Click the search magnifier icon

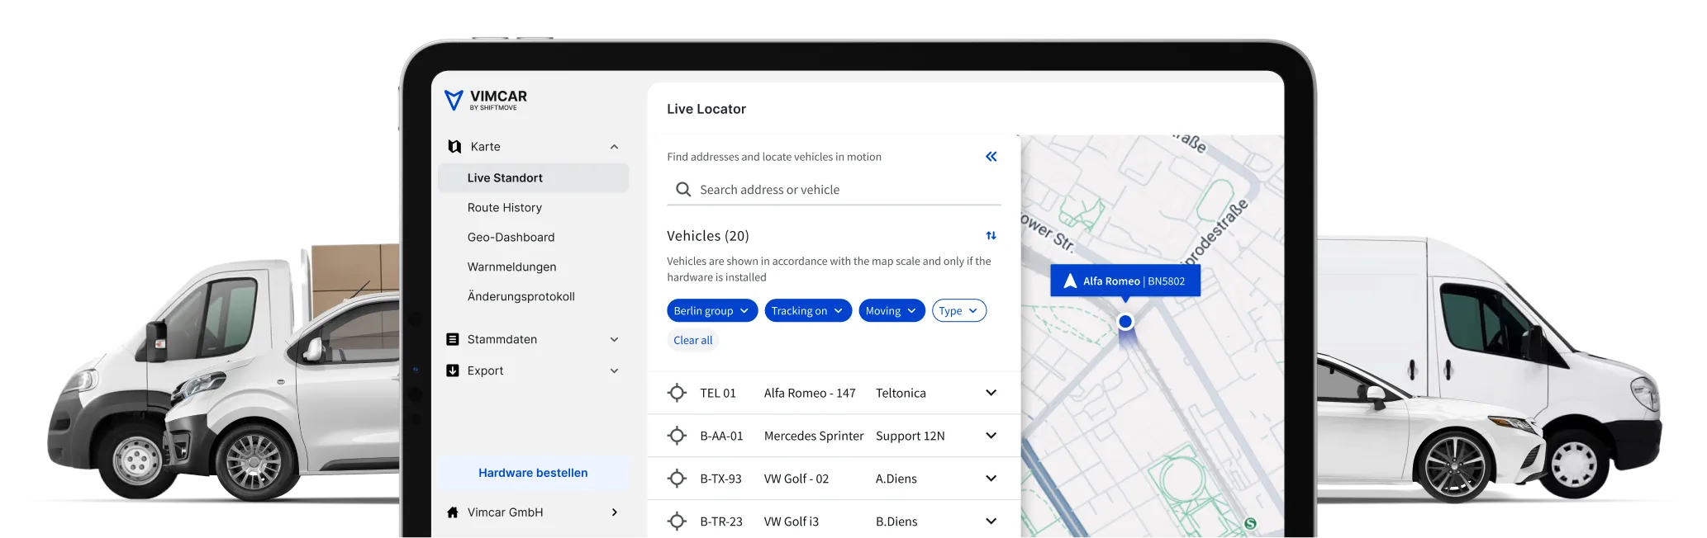pyautogui.click(x=683, y=190)
